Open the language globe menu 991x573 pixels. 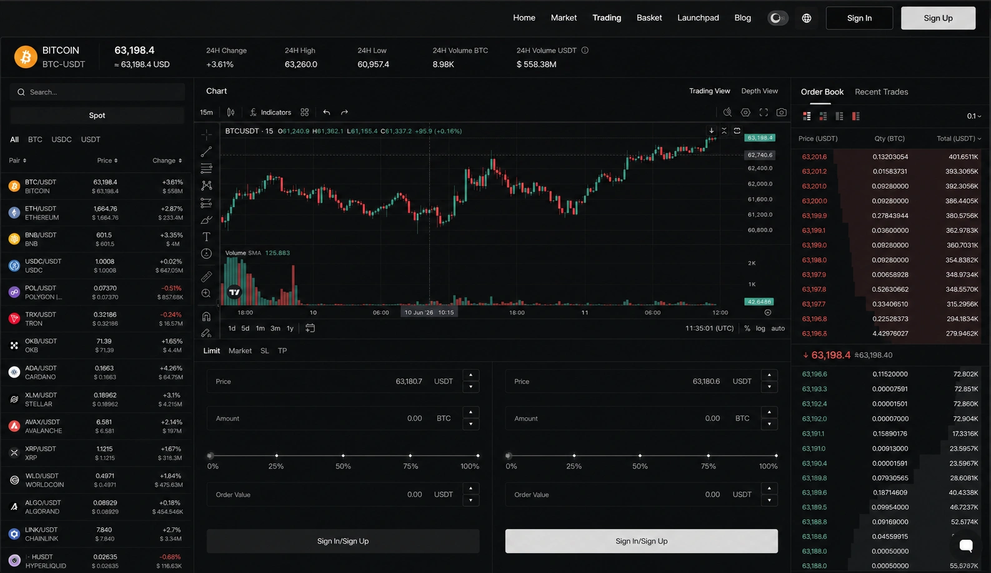point(807,18)
